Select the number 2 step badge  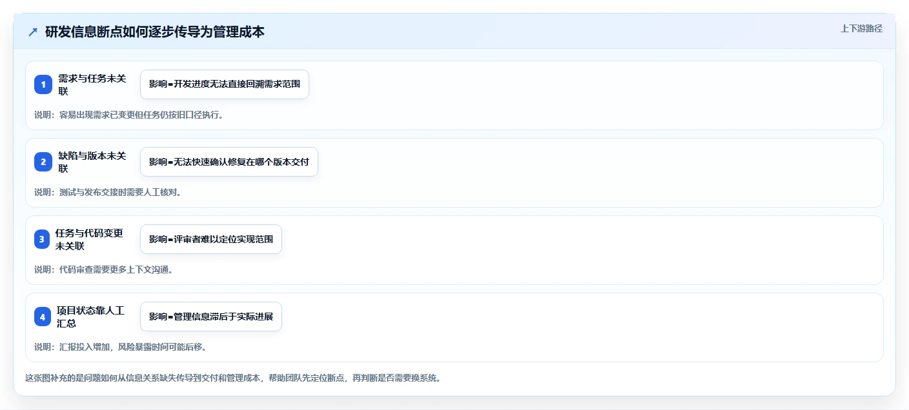[43, 162]
